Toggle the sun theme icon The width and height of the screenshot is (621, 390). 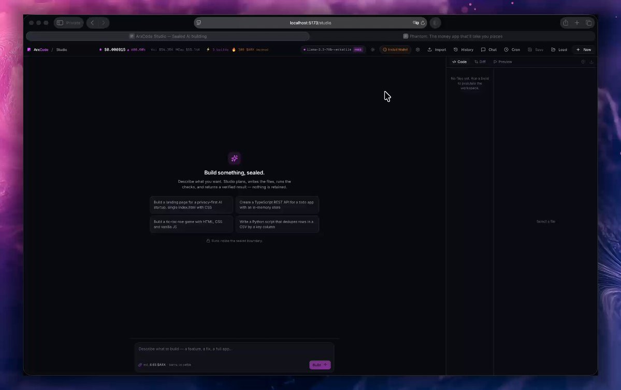[x=373, y=50]
